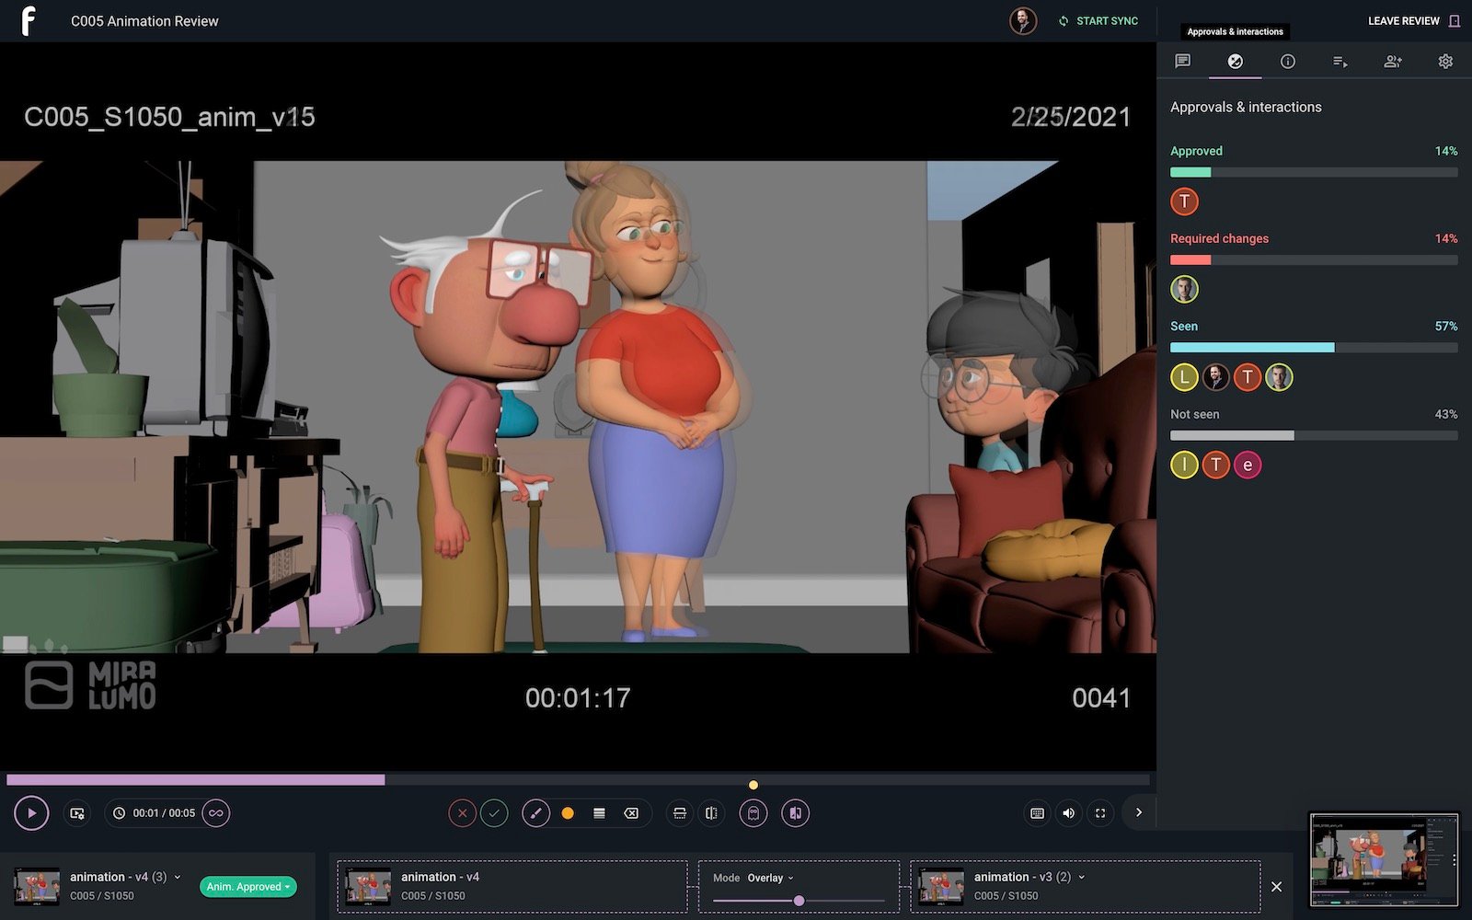Toggle loop playback infinity icon
Image resolution: width=1472 pixels, height=920 pixels.
click(216, 813)
